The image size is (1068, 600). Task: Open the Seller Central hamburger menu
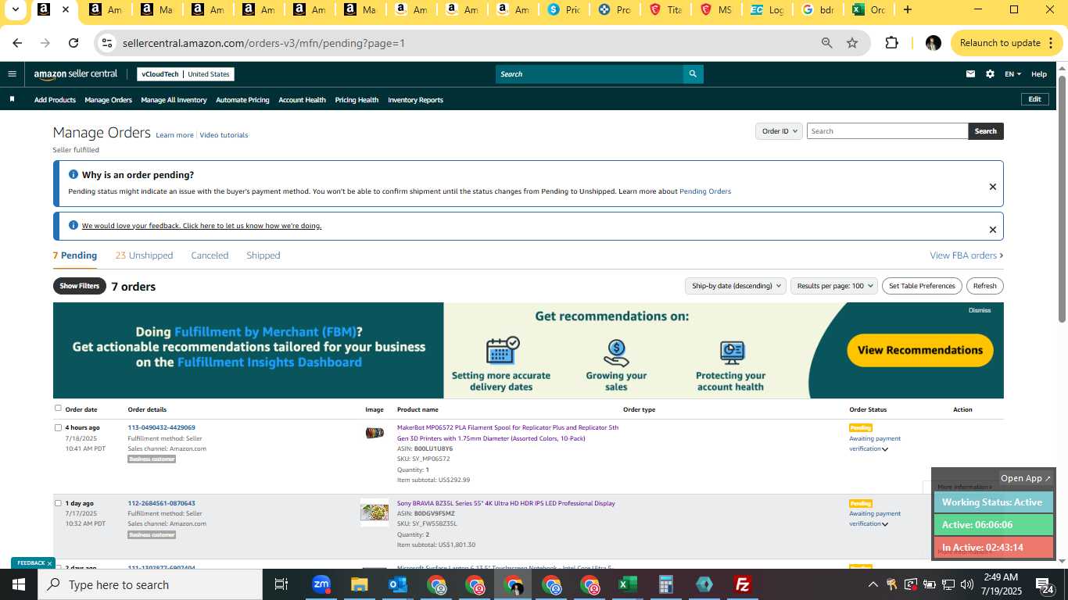[12, 74]
